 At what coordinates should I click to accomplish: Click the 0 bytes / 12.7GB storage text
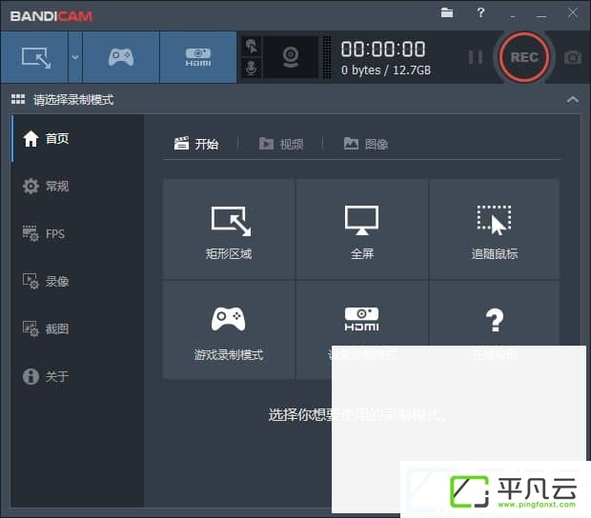click(x=386, y=70)
